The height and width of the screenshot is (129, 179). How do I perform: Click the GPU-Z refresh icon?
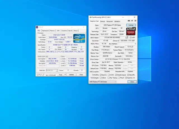pos(132,21)
